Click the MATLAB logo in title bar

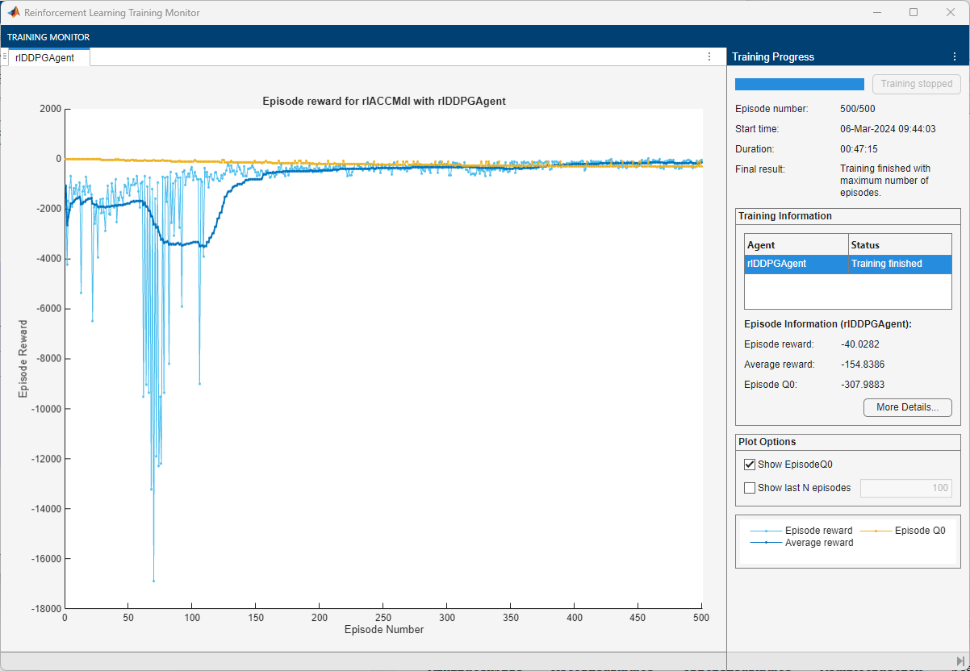pos(14,12)
